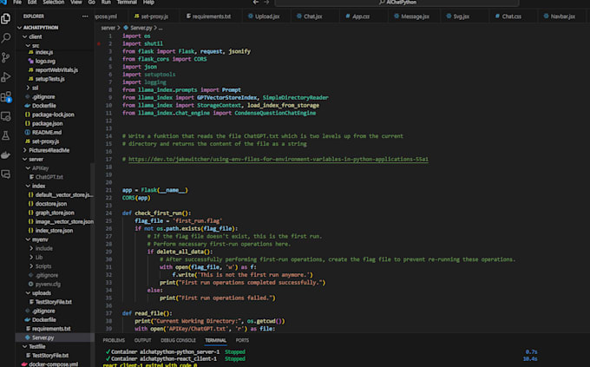
Task: Open package-lock.json in the explorer
Action: (53, 115)
